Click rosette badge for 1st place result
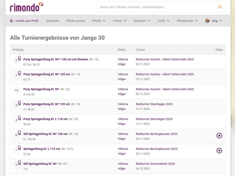Viewport: 235px width, 176px height. pos(19,147)
